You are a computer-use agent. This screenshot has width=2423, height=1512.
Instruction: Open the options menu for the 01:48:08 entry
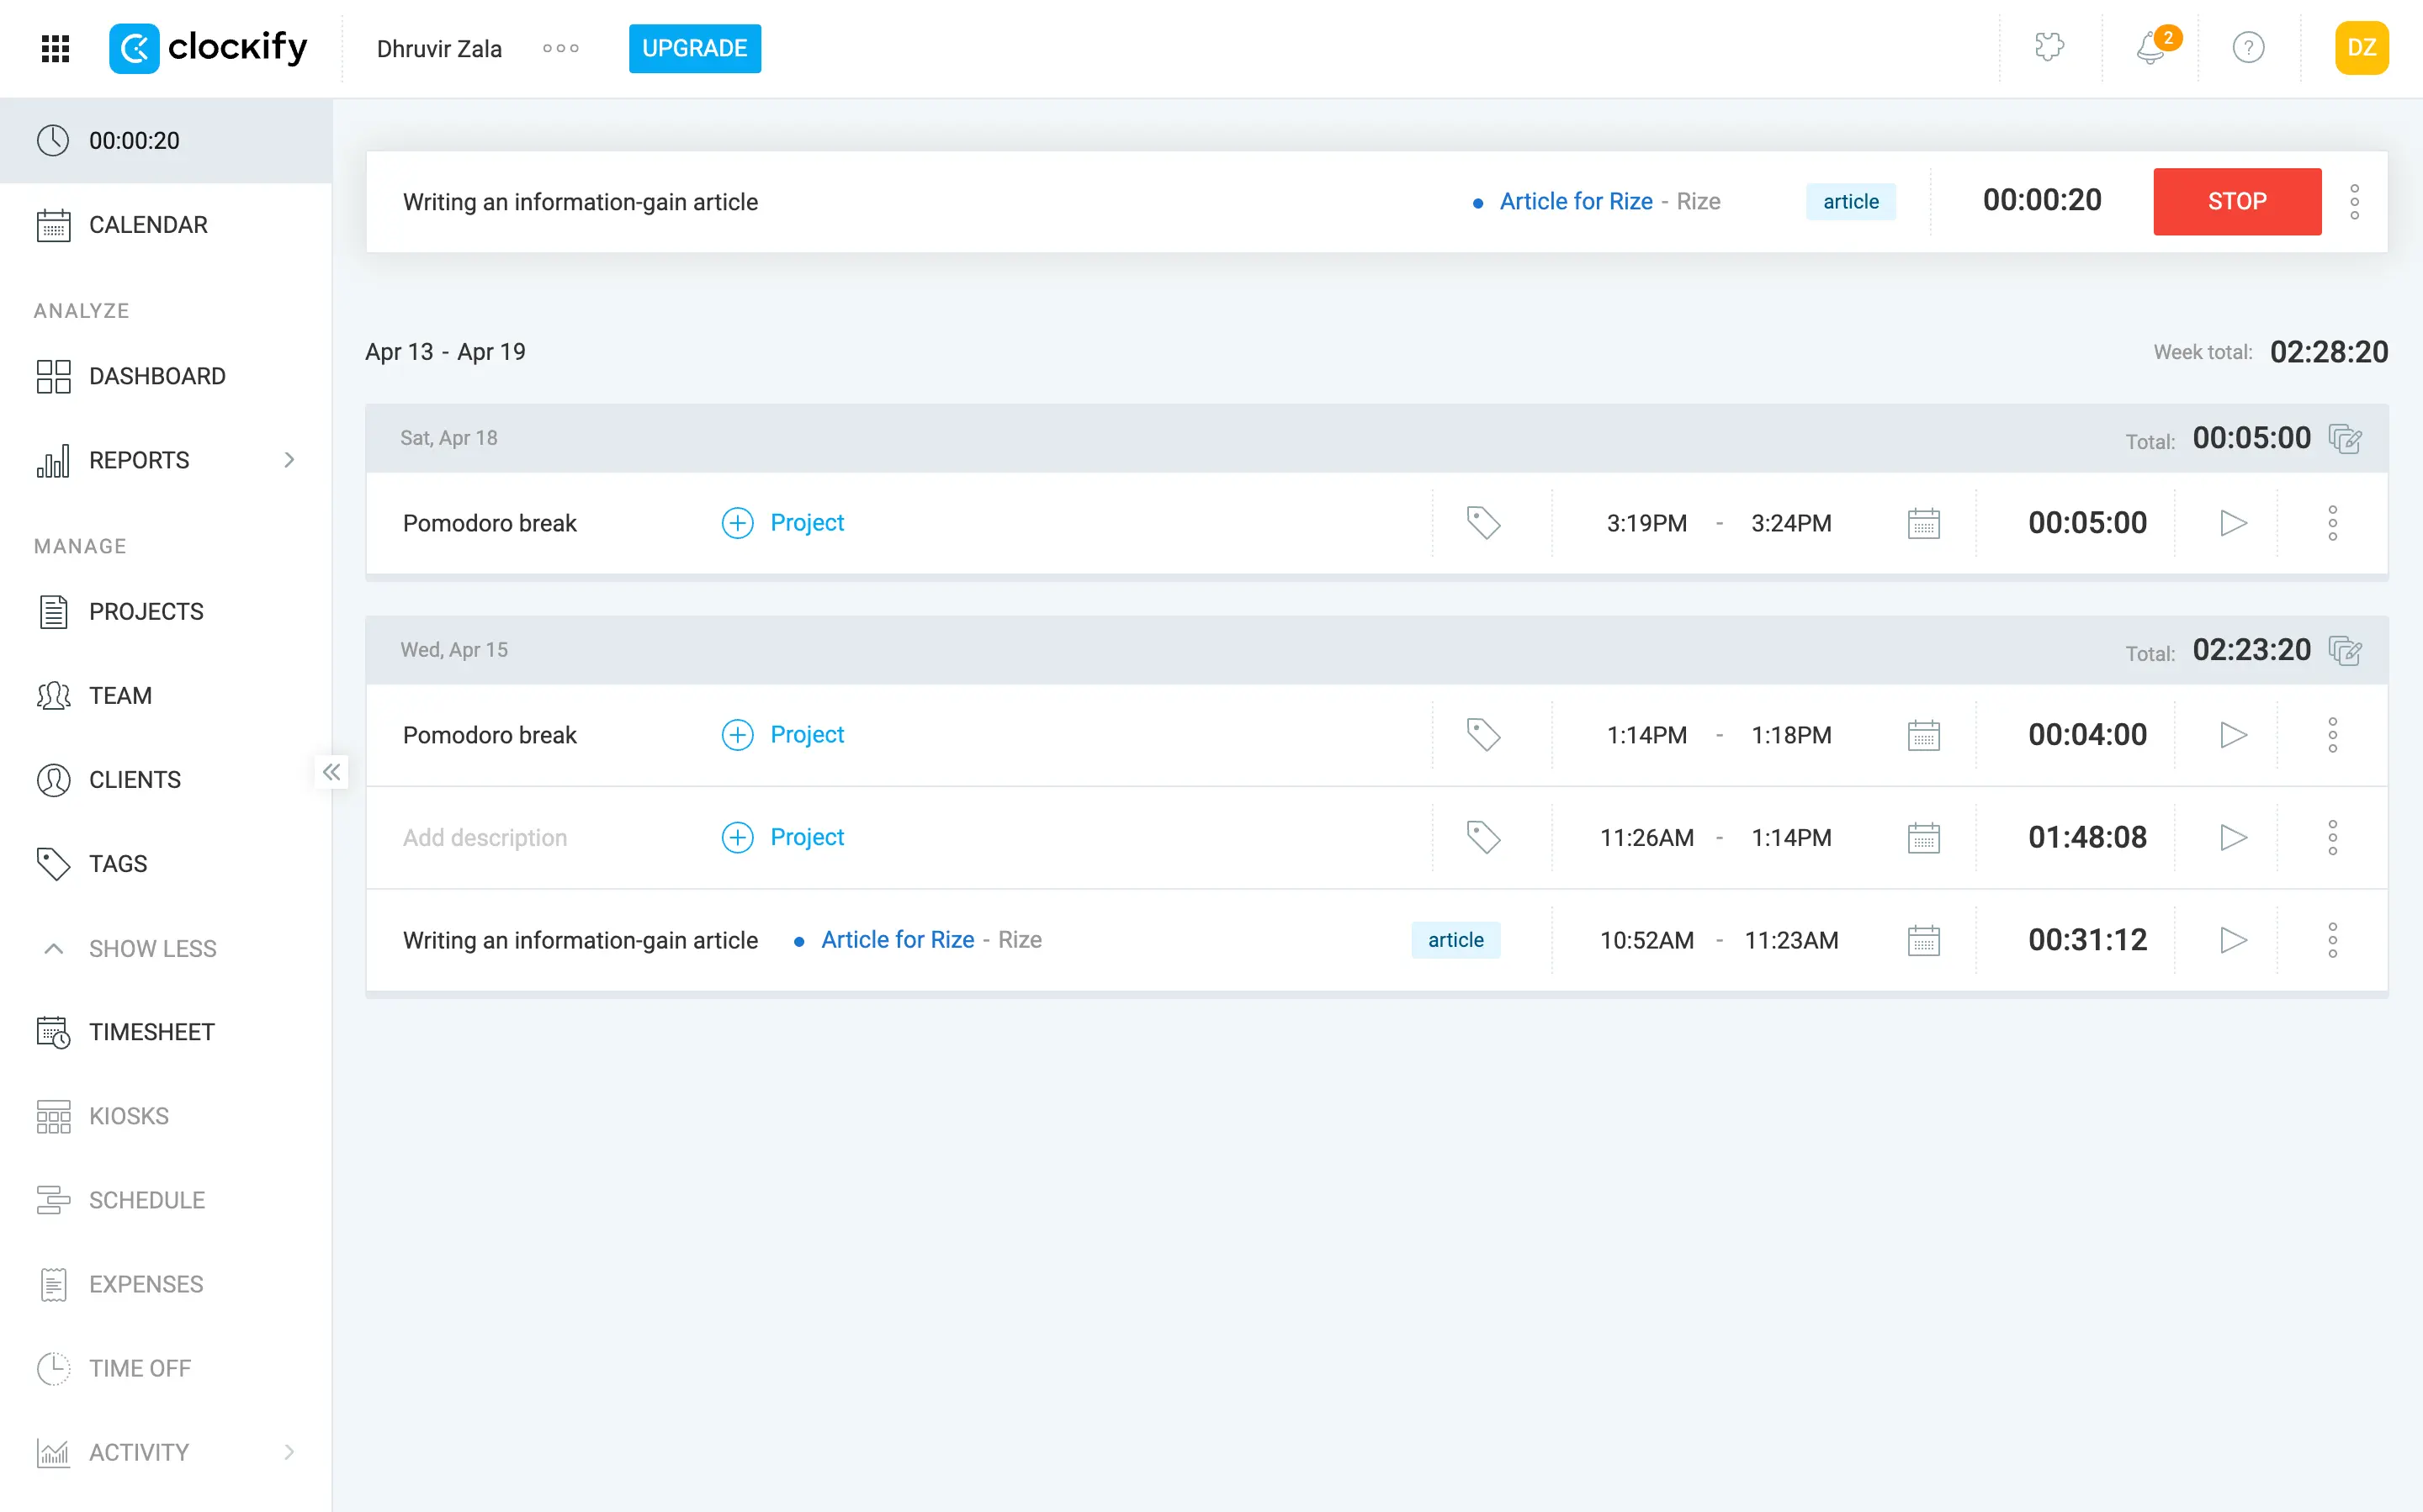pyautogui.click(x=2332, y=837)
